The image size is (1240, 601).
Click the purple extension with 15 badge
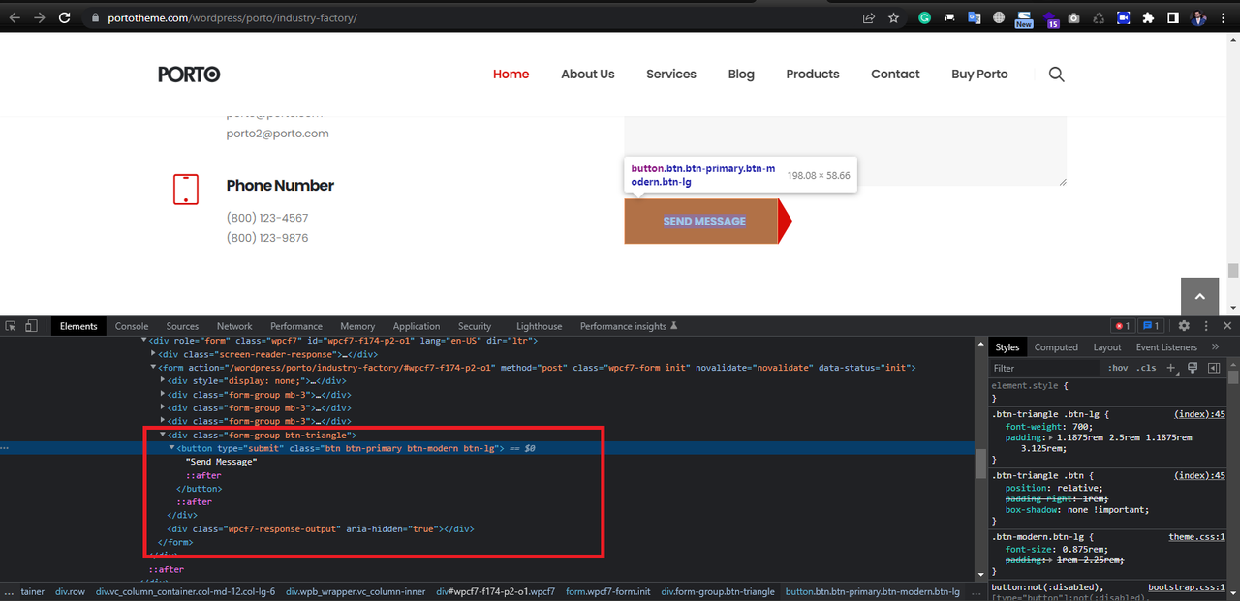[x=1051, y=18]
